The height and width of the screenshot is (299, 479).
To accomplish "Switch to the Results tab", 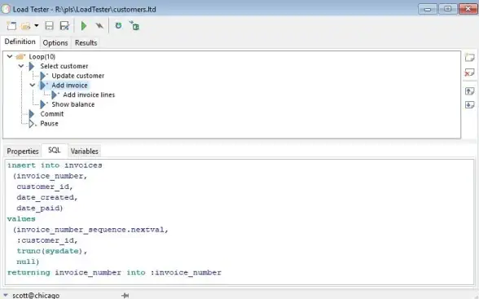I will [86, 42].
